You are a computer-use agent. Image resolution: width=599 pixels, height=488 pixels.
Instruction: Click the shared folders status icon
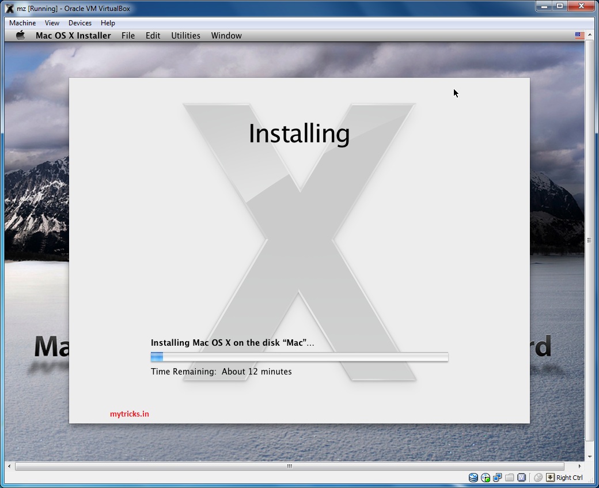(509, 477)
